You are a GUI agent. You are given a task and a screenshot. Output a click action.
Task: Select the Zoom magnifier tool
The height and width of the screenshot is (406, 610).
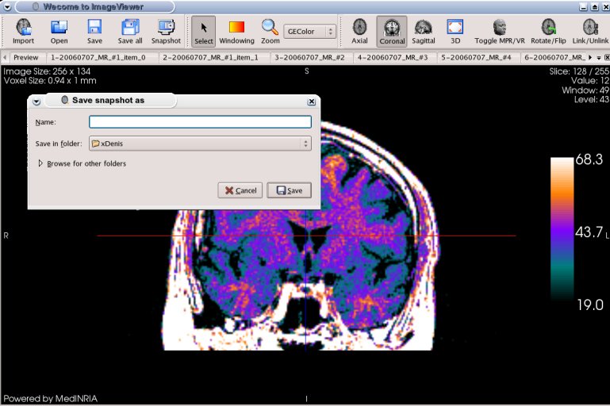(270, 31)
